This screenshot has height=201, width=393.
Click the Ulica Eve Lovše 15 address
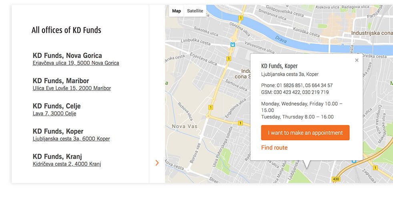pos(72,88)
